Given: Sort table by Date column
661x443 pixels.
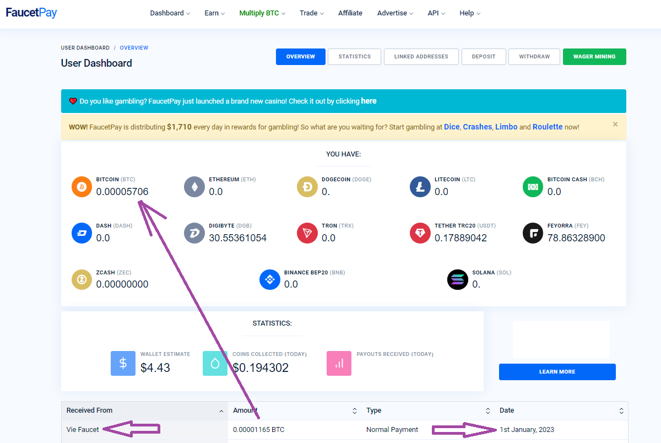Looking at the screenshot, I should [x=561, y=410].
